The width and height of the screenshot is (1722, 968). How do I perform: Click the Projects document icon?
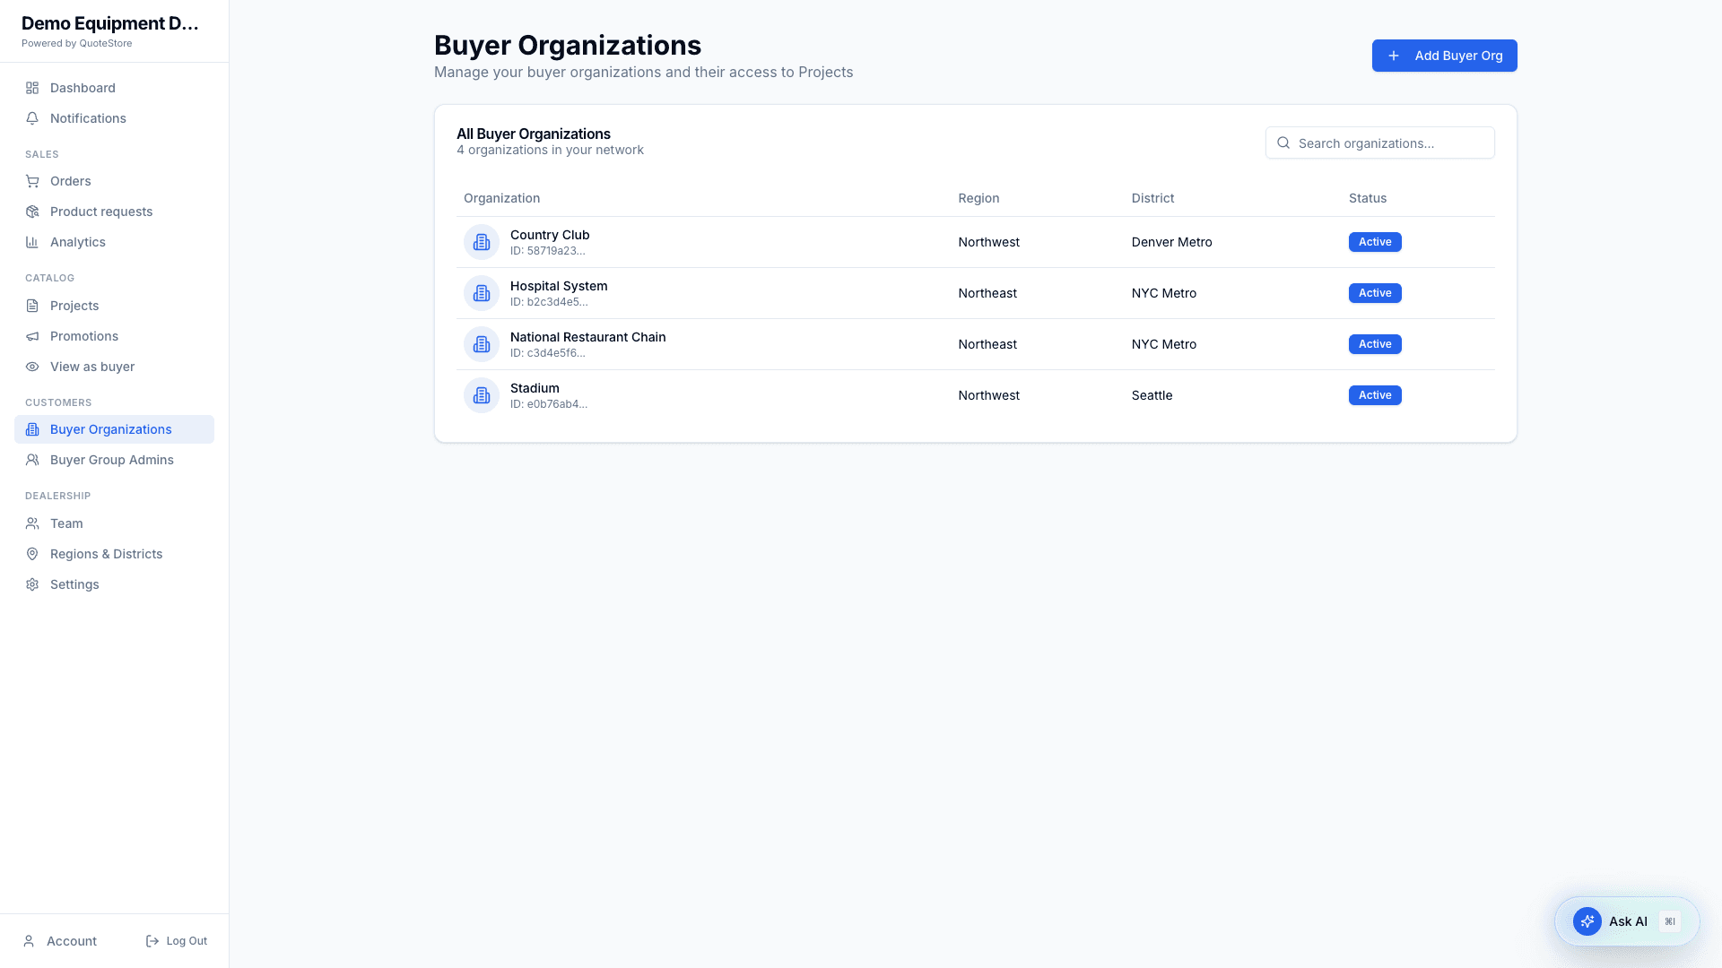click(x=32, y=306)
